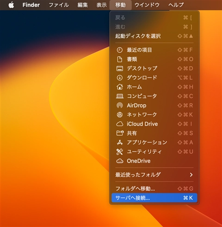The height and width of the screenshot is (227, 222).
Task: Go to ホーム folder
Action: 154,87
